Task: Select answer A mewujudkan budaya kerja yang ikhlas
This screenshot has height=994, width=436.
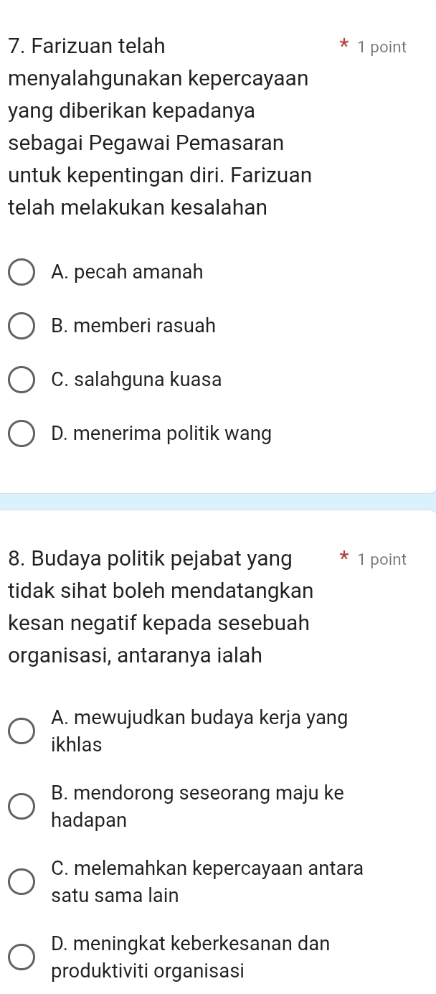Action: click(22, 731)
